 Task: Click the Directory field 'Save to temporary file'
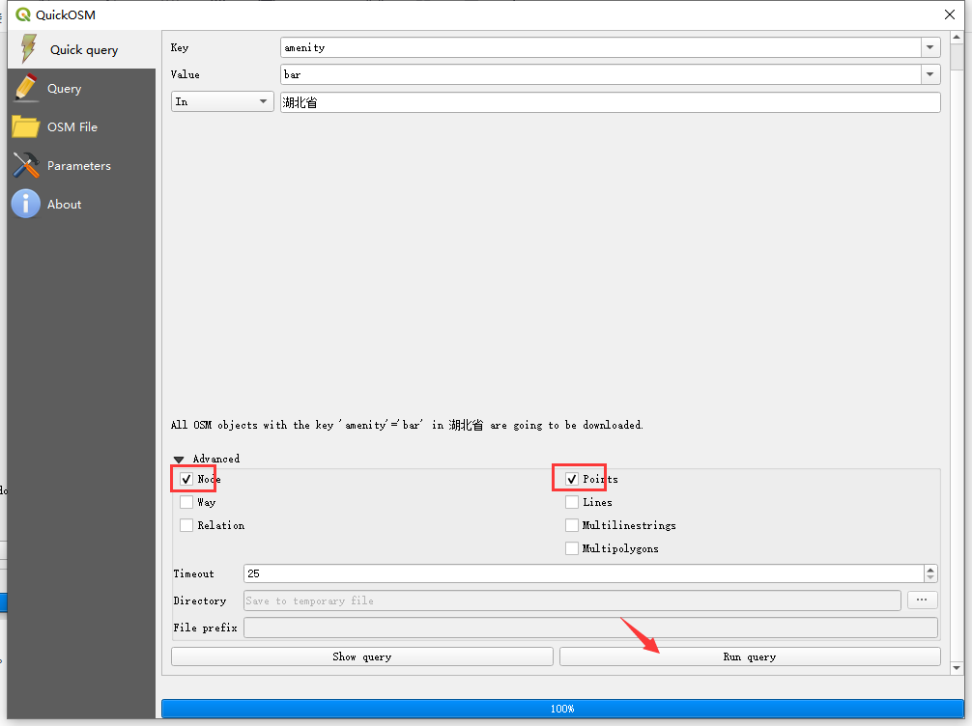click(572, 600)
